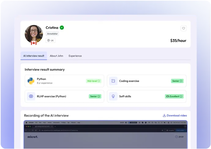This screenshot has height=149, width=211.
Task: Click the green verified badge beside Cristina
Action: click(x=62, y=28)
